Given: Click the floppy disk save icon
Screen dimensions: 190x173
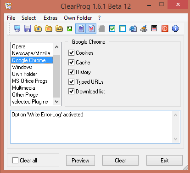Looking at the screenshot, I should click(28, 29).
